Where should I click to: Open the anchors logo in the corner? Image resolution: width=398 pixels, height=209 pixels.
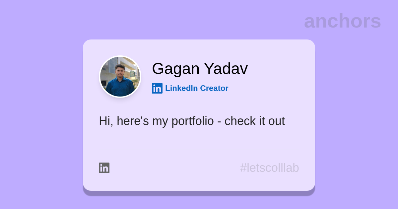pyautogui.click(x=342, y=21)
